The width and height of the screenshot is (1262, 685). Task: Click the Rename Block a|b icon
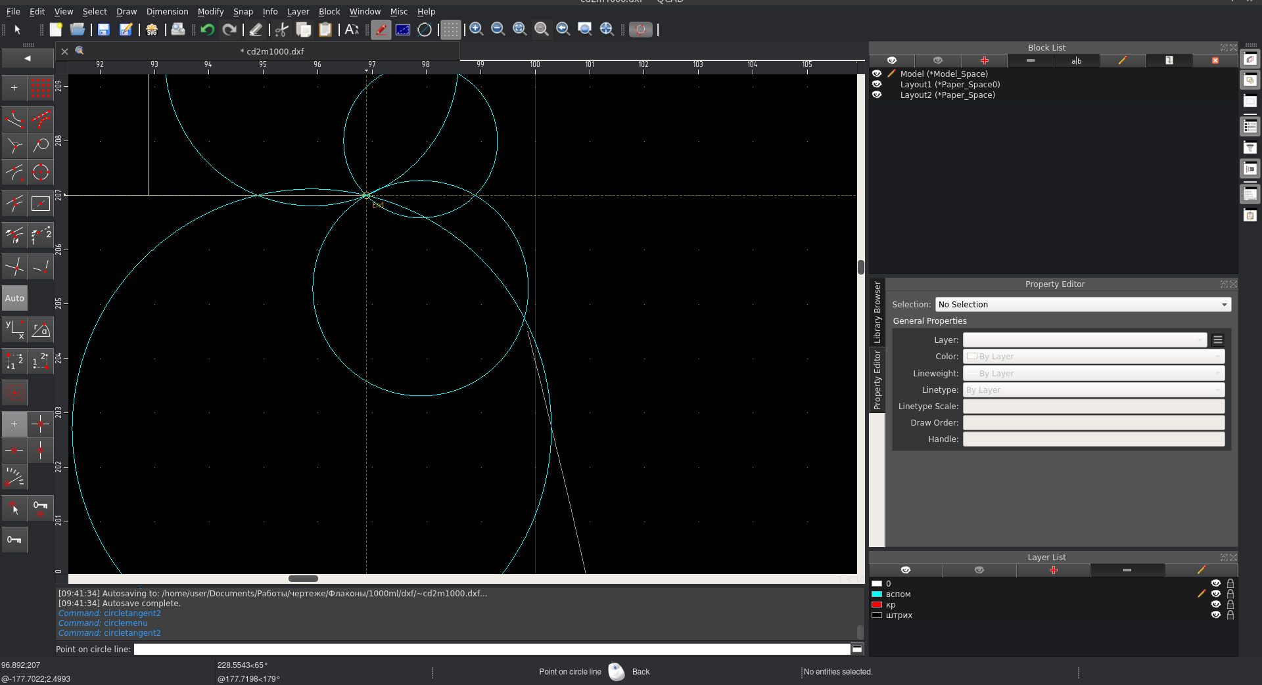coord(1076,60)
